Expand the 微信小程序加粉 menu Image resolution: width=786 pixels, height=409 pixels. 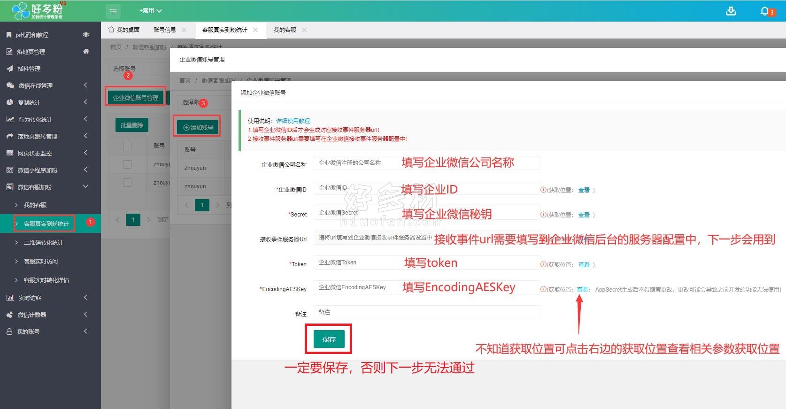(x=85, y=170)
